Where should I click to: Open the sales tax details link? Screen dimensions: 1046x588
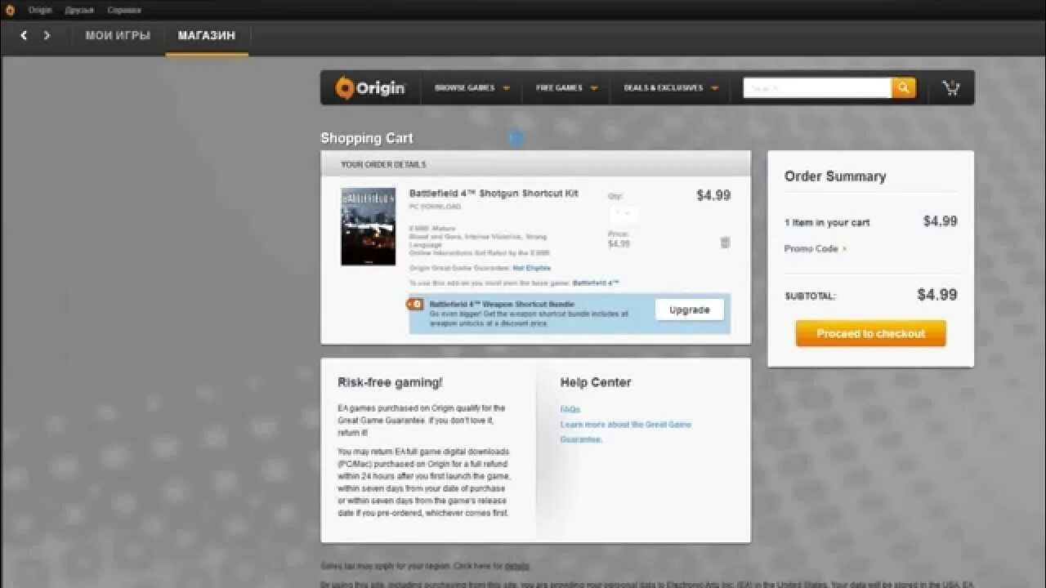(x=516, y=566)
